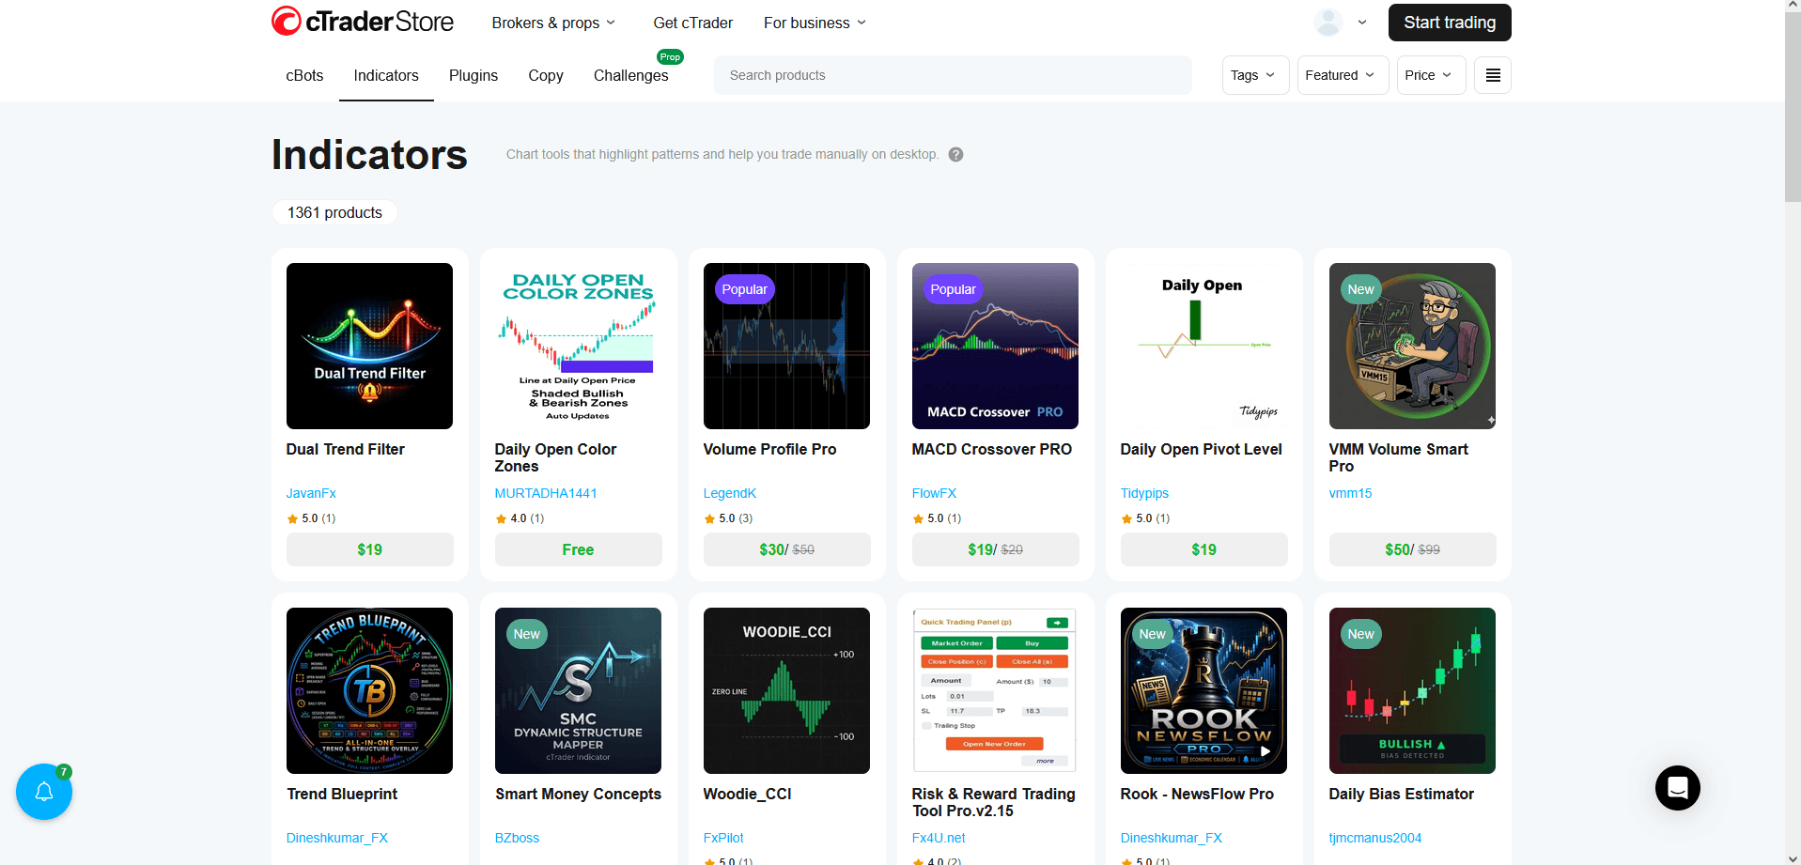
Task: Open the Brokers & props dropdown
Action: click(553, 23)
